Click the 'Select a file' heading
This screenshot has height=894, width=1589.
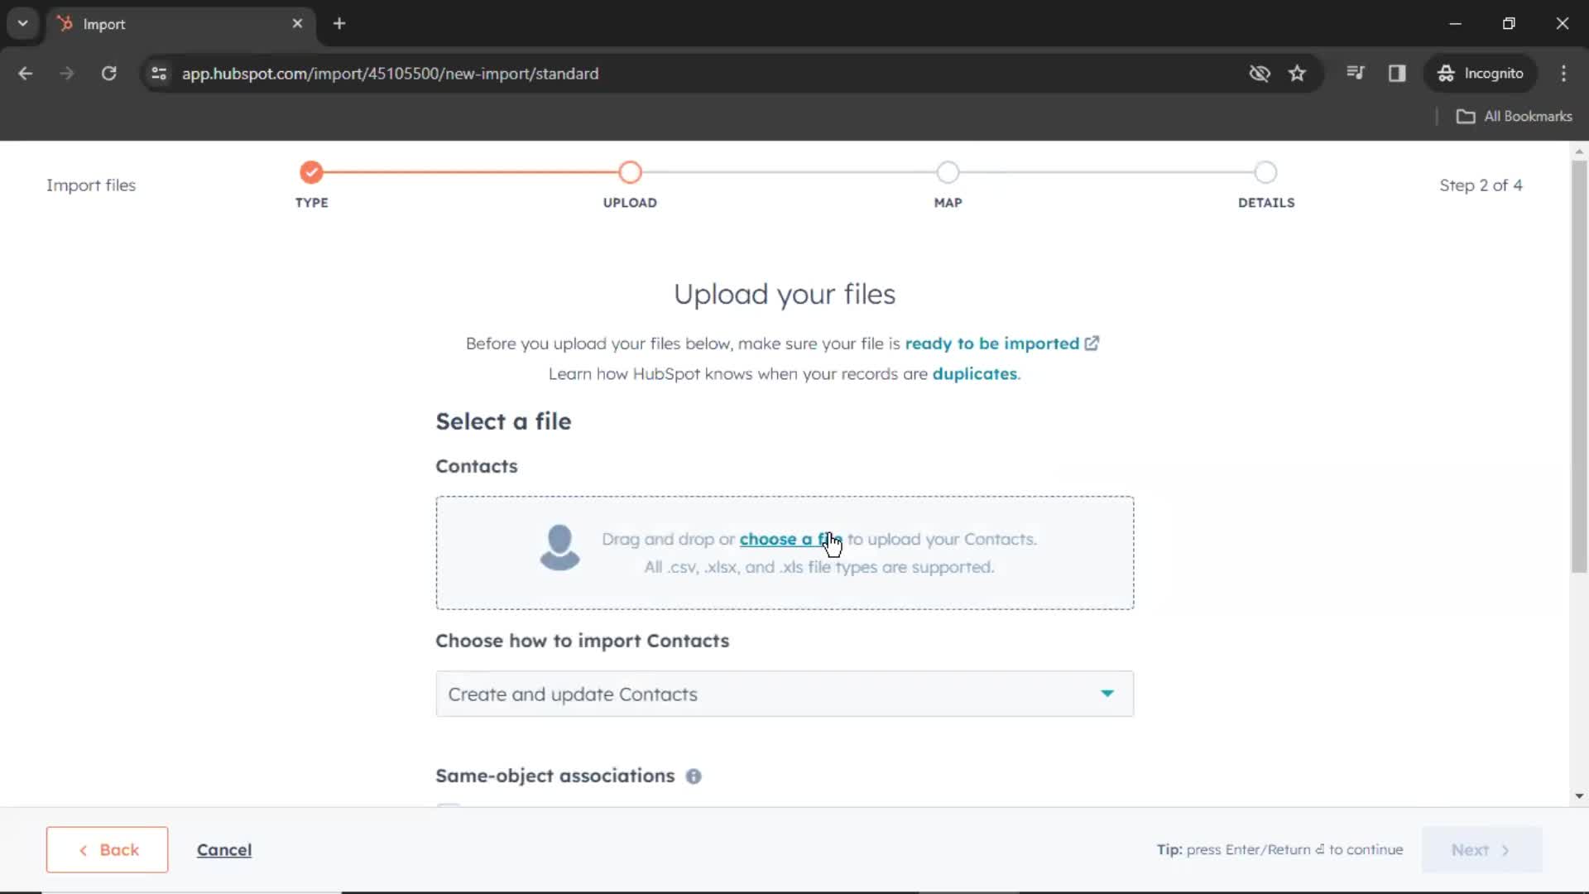tap(503, 421)
